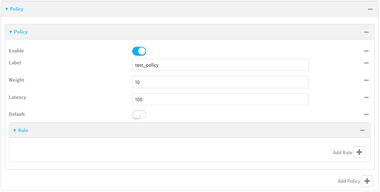Click the plus button to add a rule

360,152
